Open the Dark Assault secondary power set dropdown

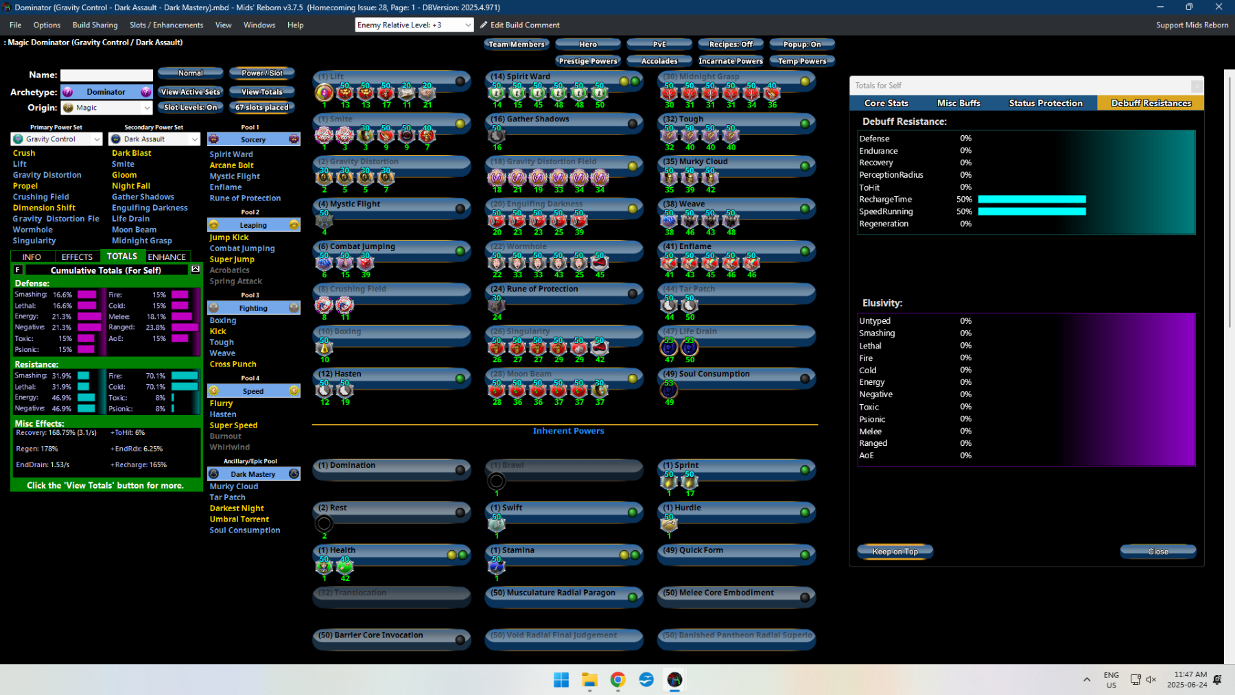154,139
